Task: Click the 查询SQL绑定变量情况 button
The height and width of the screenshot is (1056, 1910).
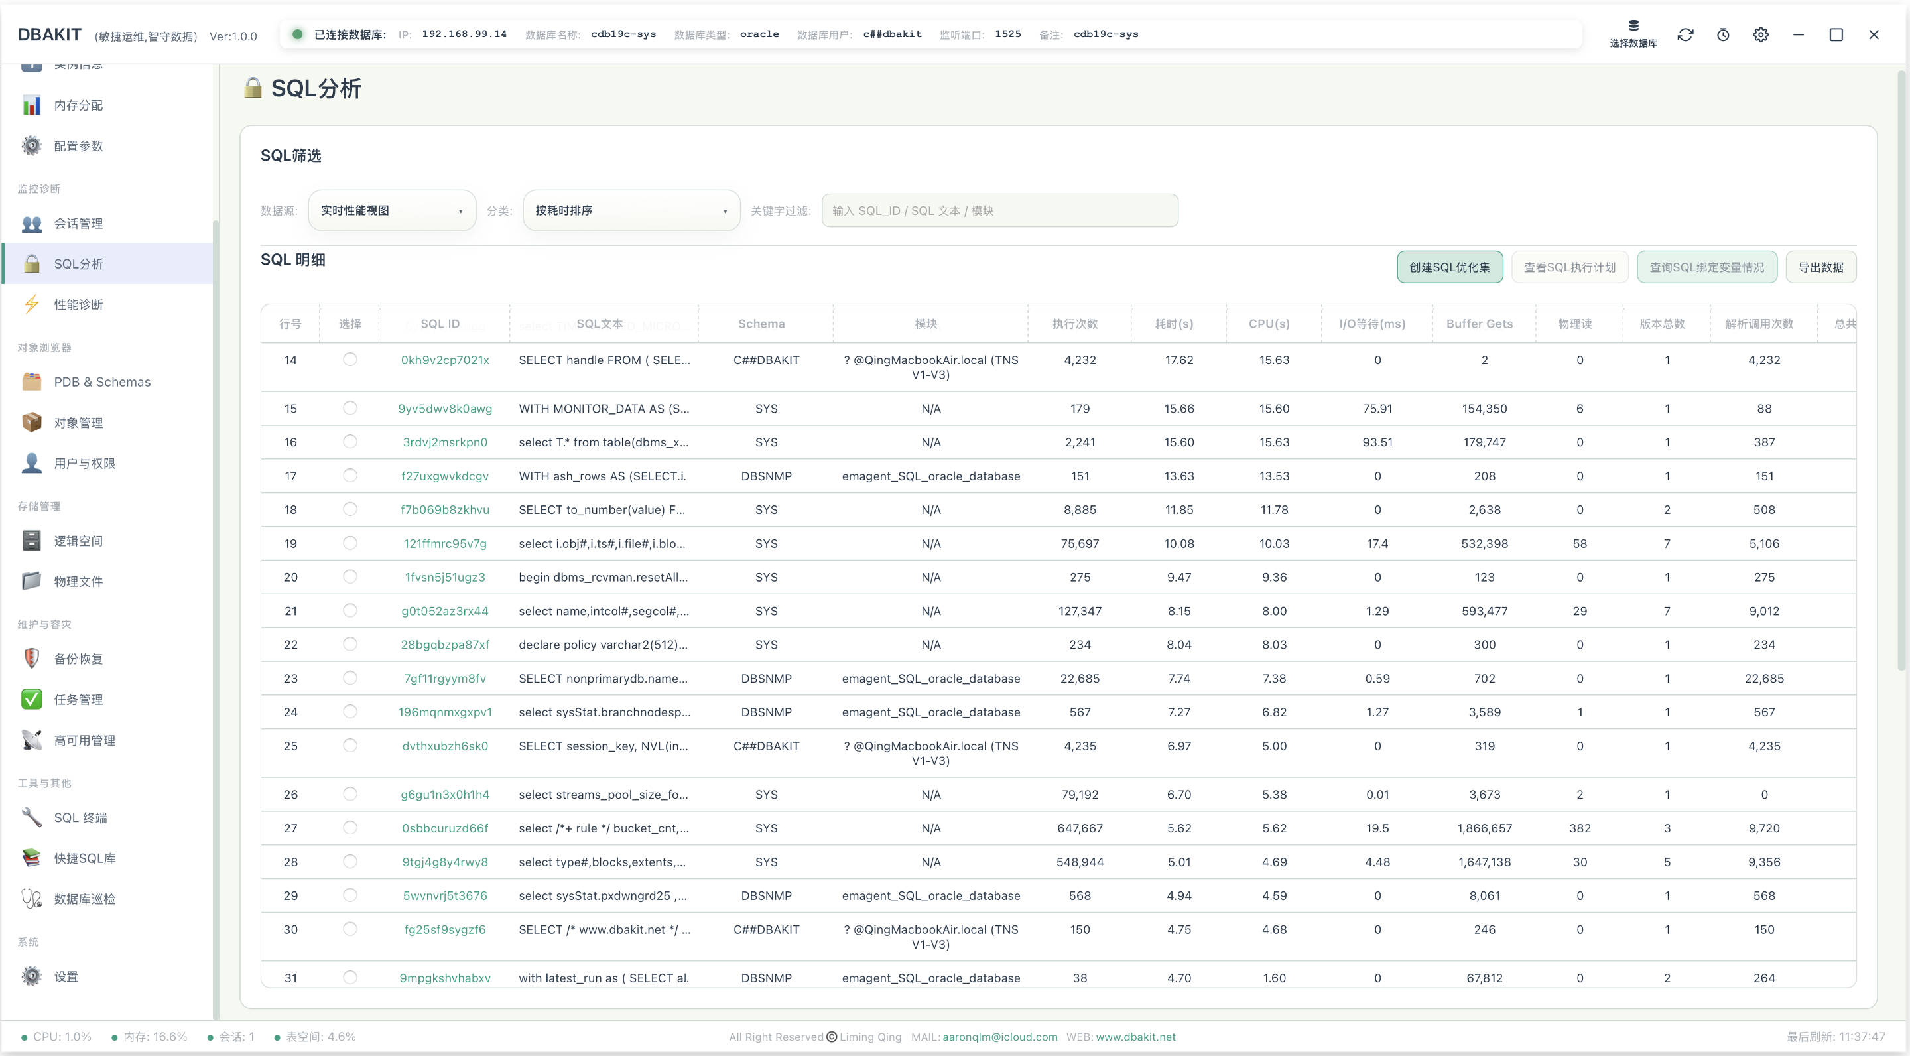Action: 1707,267
